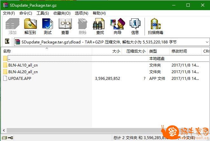210x141 pixels.
Task: Sort by Packed Size (压缩后大小) column
Action: click(x=134, y=51)
